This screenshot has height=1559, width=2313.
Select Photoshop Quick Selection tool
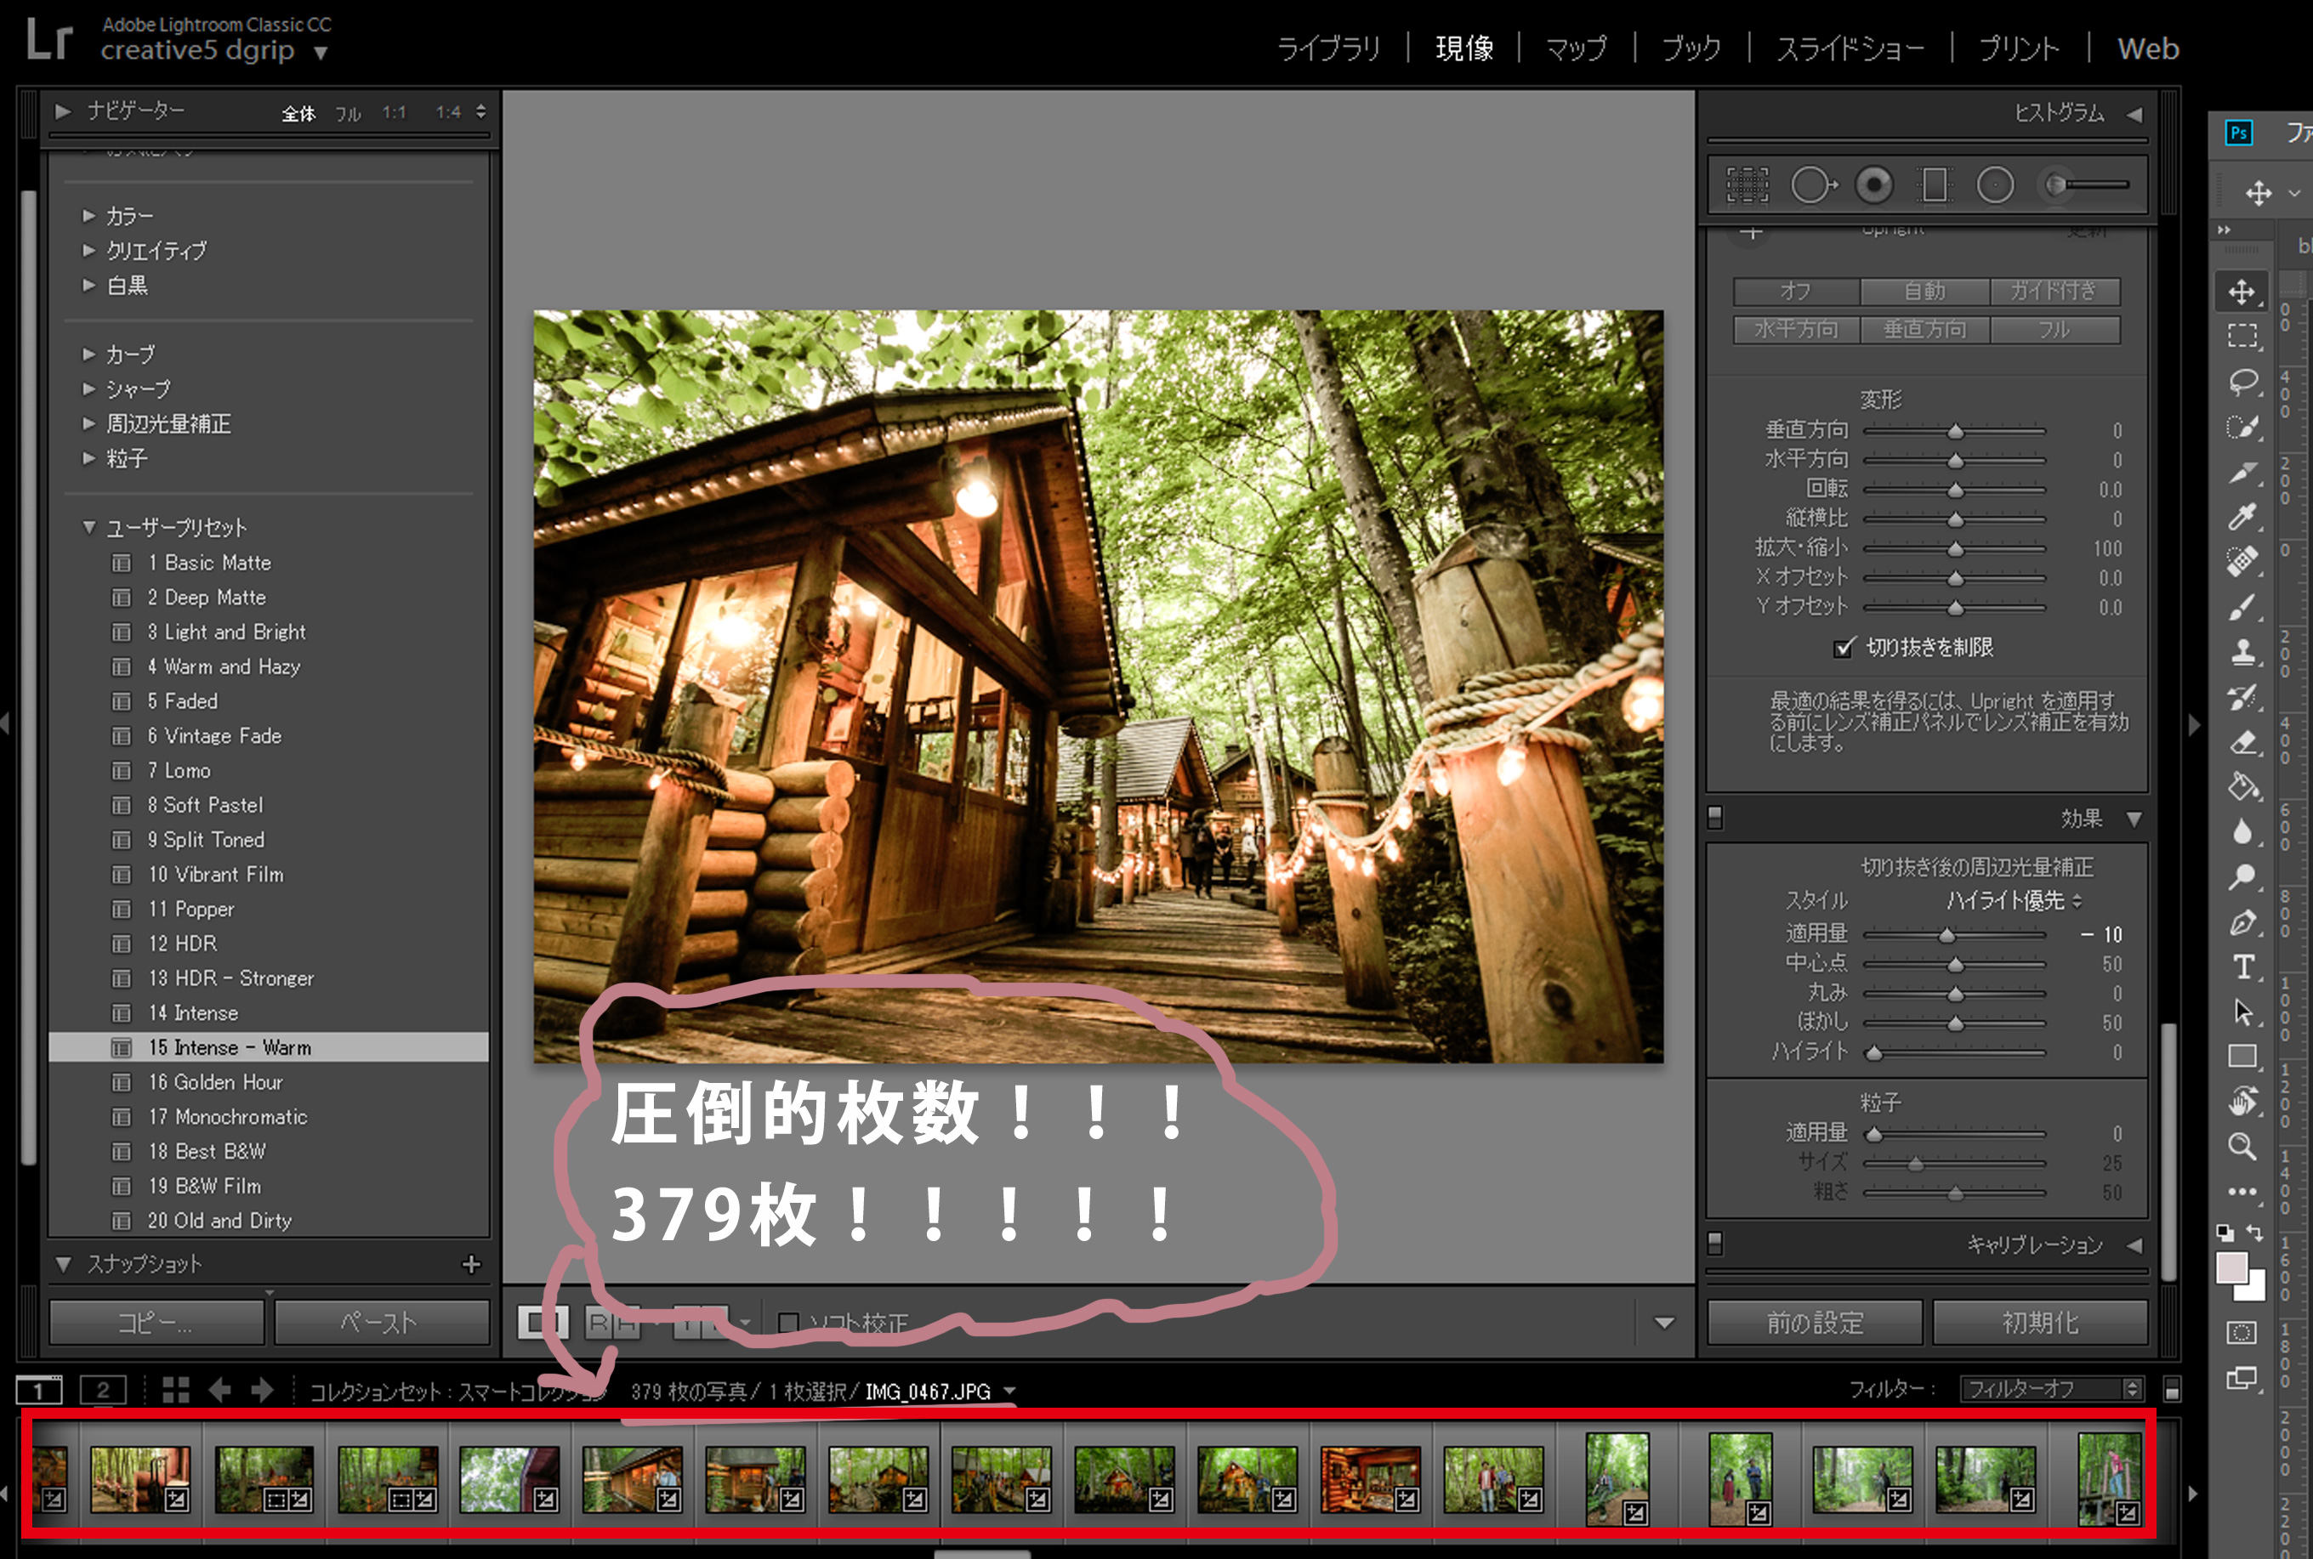[x=2242, y=428]
